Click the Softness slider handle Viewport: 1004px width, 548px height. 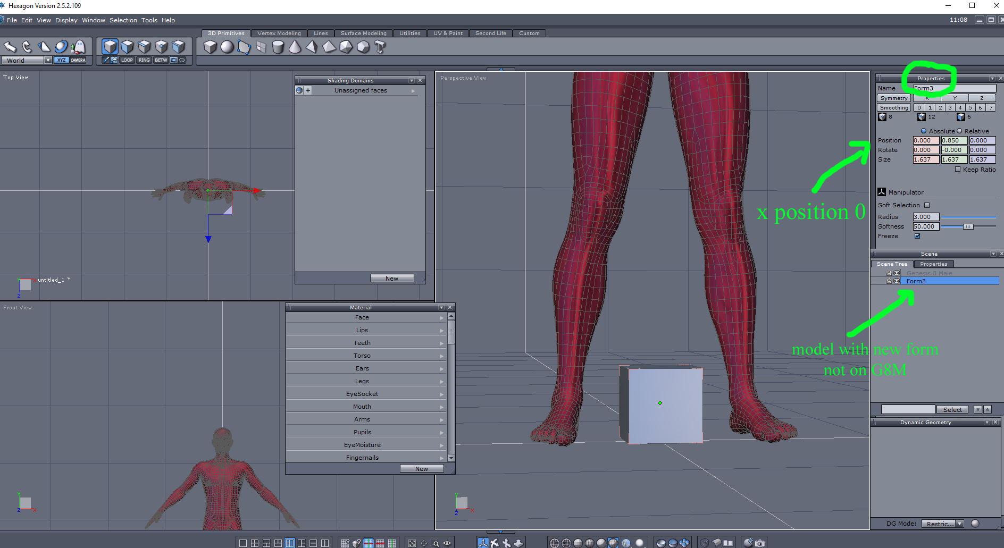[x=968, y=227]
